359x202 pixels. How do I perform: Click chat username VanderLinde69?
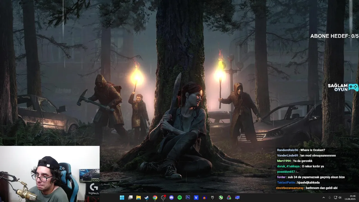click(x=287, y=155)
